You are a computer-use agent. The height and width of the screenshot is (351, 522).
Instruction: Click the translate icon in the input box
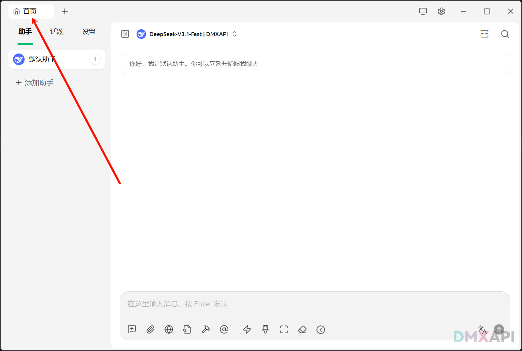click(x=482, y=329)
